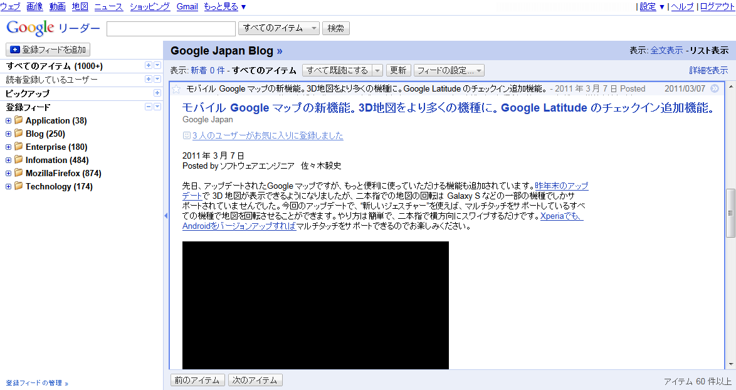Click the plus icon beside すべてのアイテム (1000+)
The image size is (736, 390).
click(149, 66)
